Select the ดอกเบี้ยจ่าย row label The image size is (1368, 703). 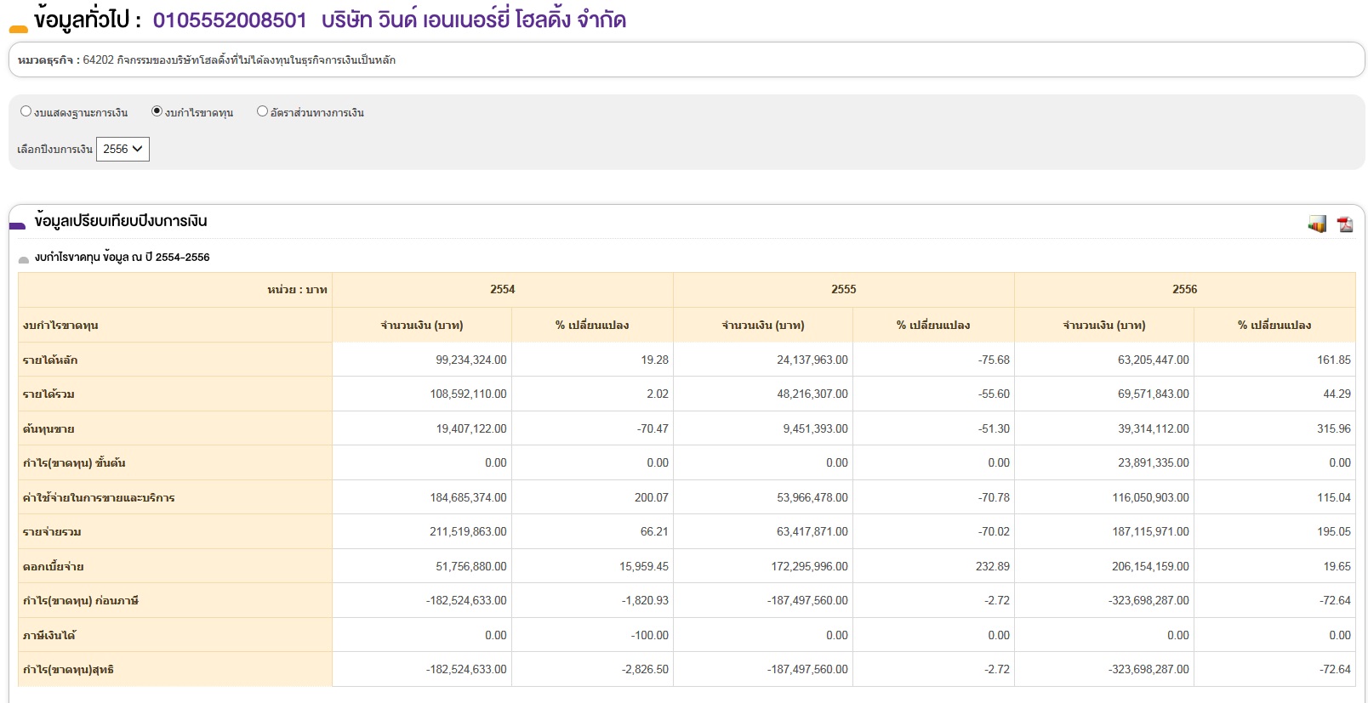[53, 567]
